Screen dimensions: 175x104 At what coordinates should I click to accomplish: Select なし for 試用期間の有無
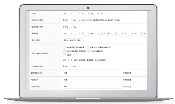click(x=72, y=66)
